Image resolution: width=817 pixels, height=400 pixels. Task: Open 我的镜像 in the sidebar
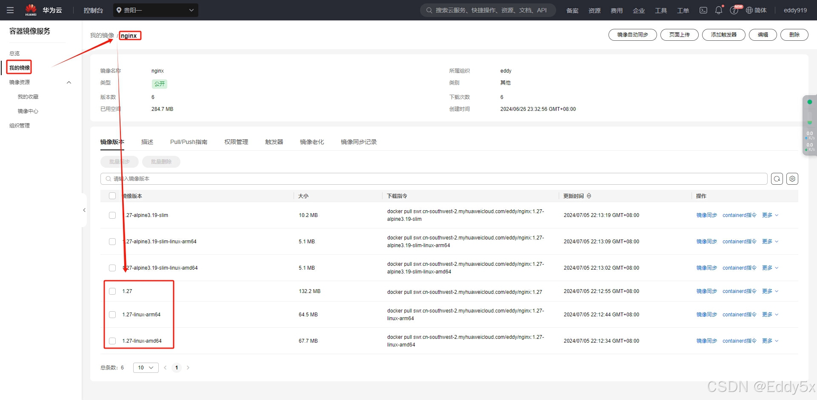[x=20, y=68]
